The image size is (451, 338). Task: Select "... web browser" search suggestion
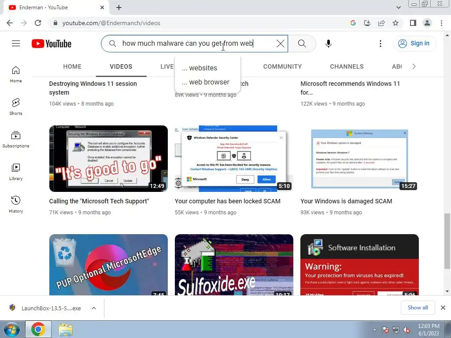pos(207,82)
